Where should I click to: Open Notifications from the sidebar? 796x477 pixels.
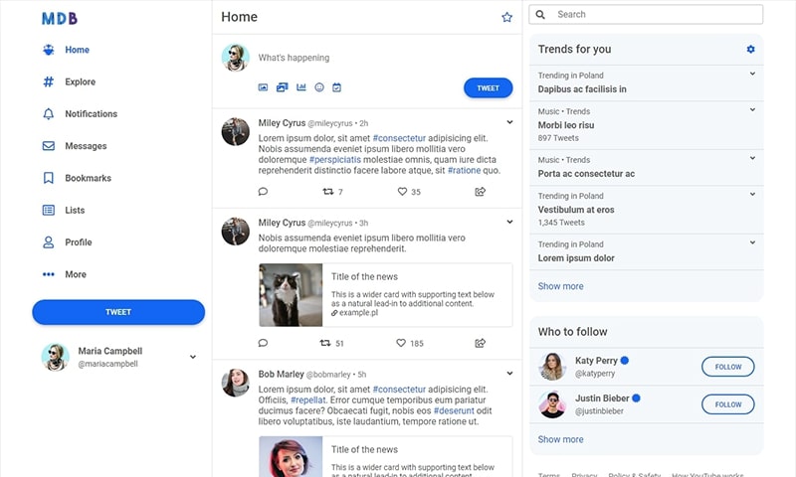pos(80,114)
